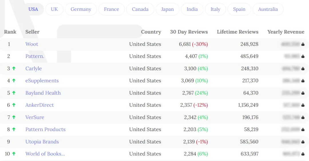The image size is (309, 161).
Task: Click the lock icon in Woot's revenue cell
Action: [x=303, y=44]
